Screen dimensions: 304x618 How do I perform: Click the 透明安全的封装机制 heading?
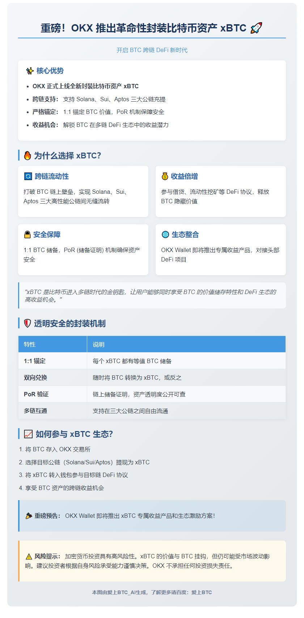[70, 323]
